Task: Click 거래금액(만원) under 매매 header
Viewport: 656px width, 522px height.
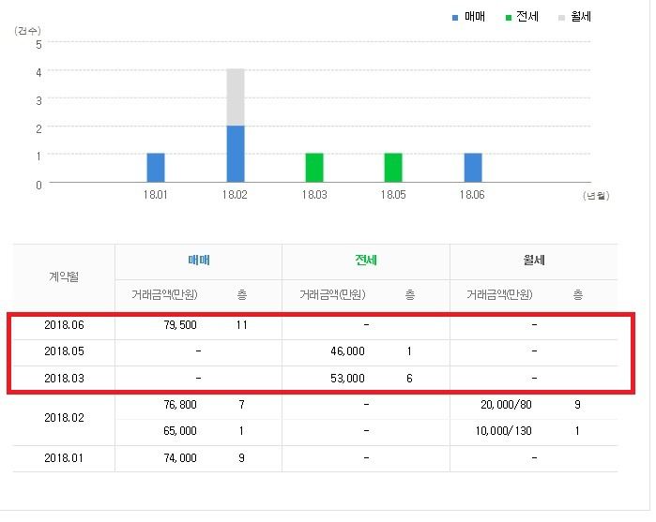Action: click(164, 295)
